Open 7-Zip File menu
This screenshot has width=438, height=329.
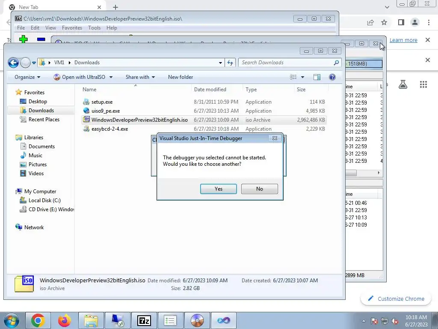pos(21,28)
